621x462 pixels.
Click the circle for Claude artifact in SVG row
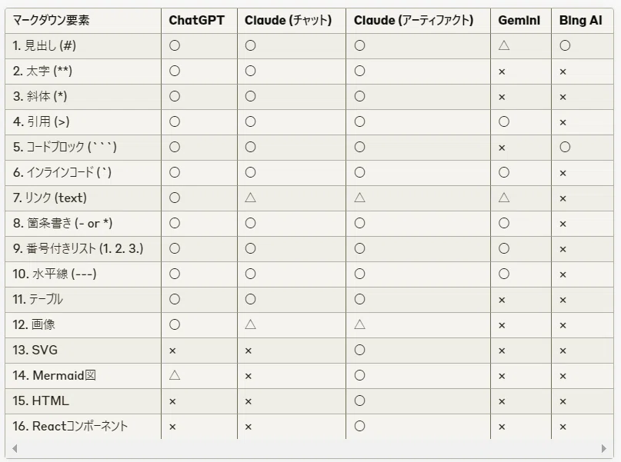click(359, 350)
